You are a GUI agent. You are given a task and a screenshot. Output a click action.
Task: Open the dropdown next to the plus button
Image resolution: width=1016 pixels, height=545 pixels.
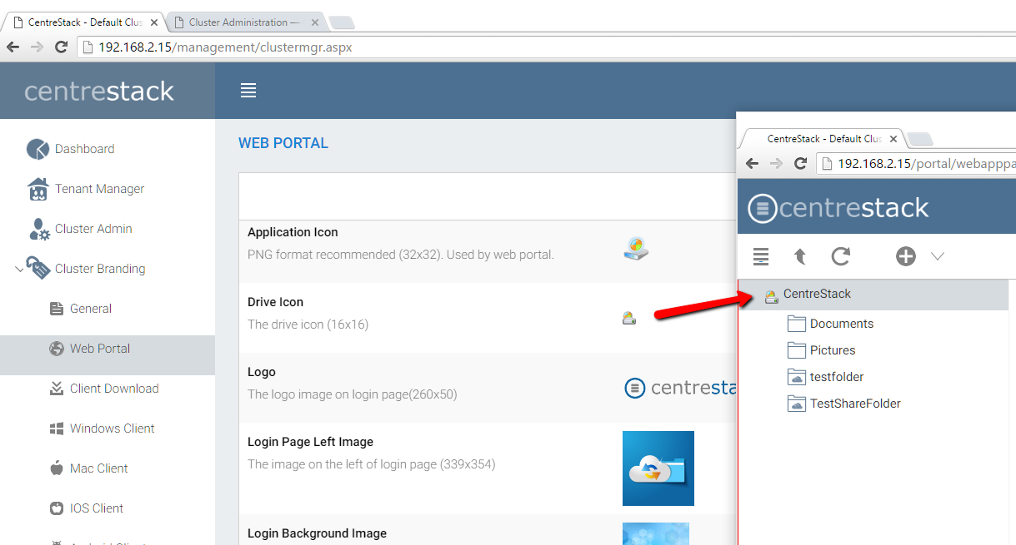tap(938, 256)
